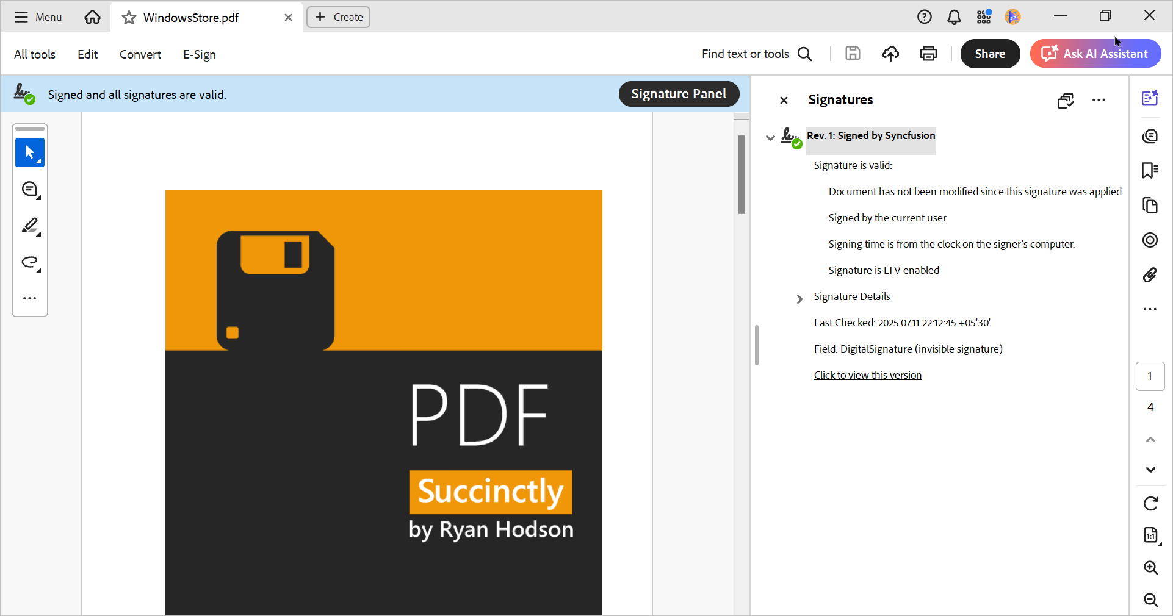1173x616 pixels.
Task: Open the Bookmarks panel
Action: [x=1150, y=171]
